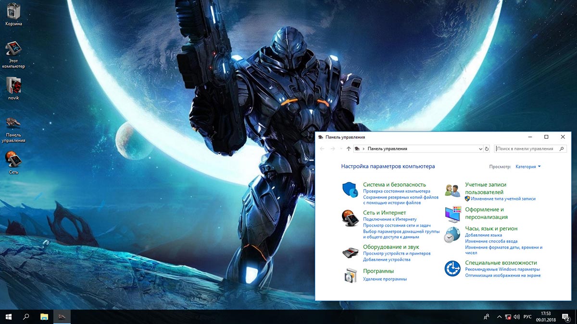Image resolution: width=577 pixels, height=324 pixels.
Task: Click Оптимизация изображения на экране link
Action: click(502, 276)
